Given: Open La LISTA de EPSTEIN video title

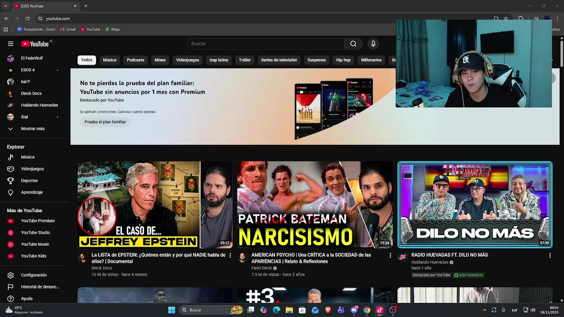Looking at the screenshot, I should pos(159,258).
